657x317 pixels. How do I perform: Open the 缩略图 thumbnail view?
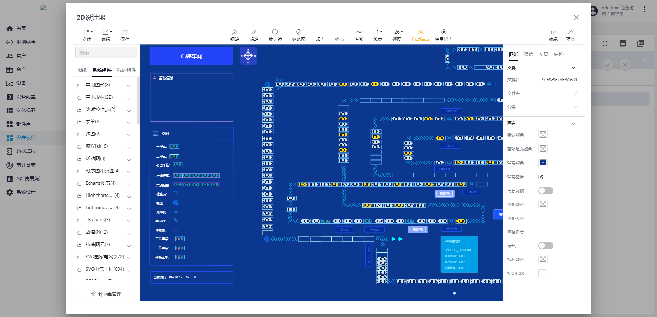298,32
